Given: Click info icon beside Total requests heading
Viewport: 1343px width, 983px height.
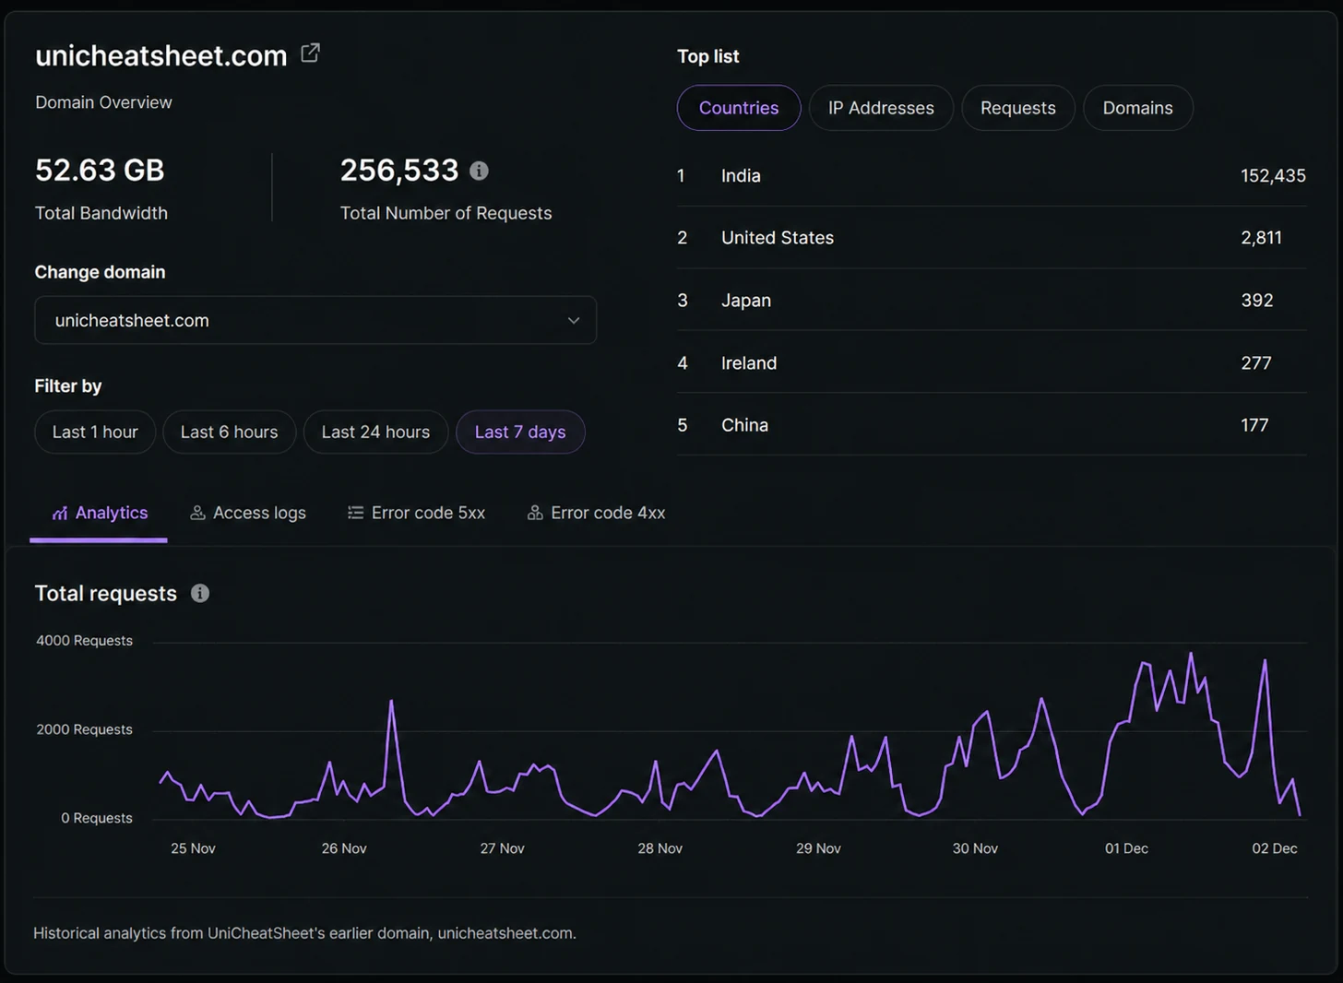Looking at the screenshot, I should pos(200,593).
